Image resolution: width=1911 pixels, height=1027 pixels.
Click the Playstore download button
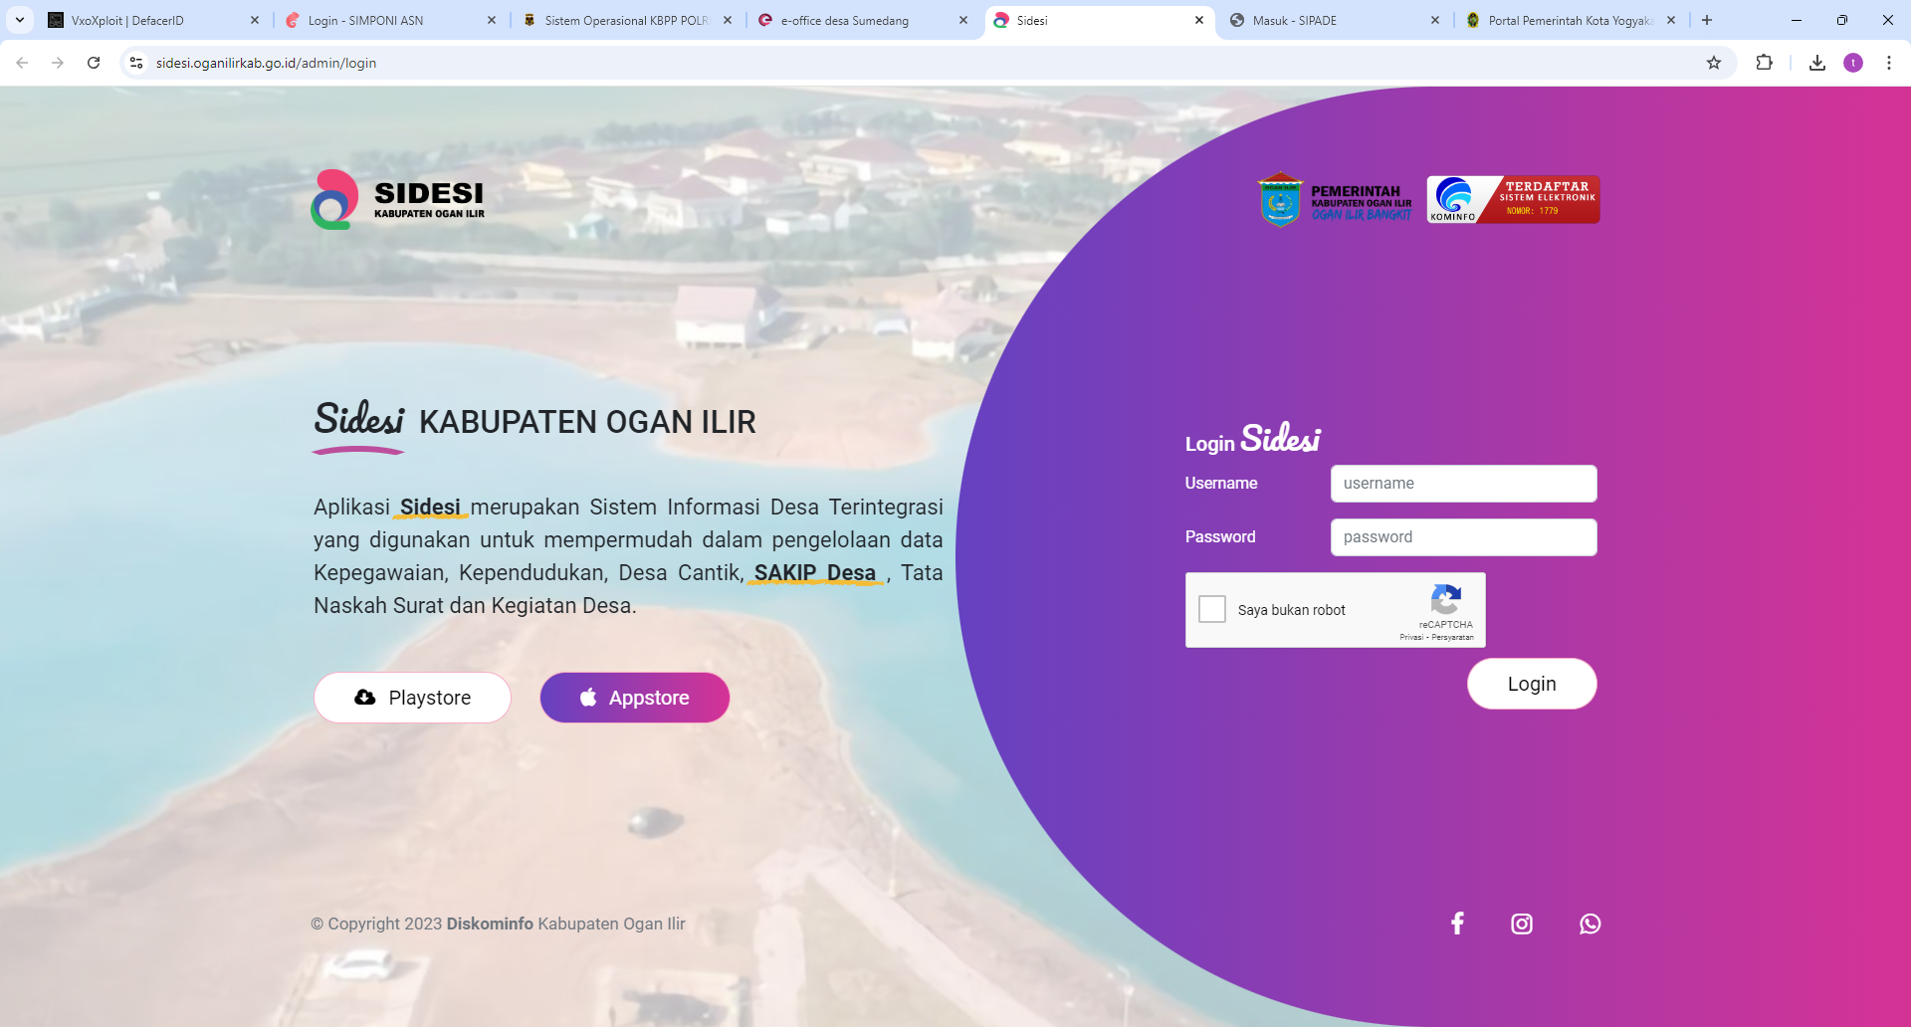pos(412,698)
